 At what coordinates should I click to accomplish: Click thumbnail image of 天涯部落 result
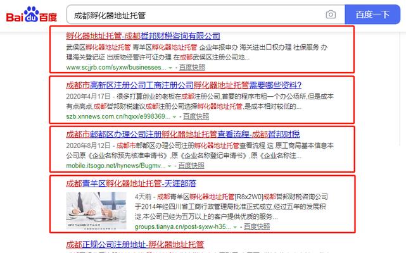pyautogui.click(x=96, y=211)
